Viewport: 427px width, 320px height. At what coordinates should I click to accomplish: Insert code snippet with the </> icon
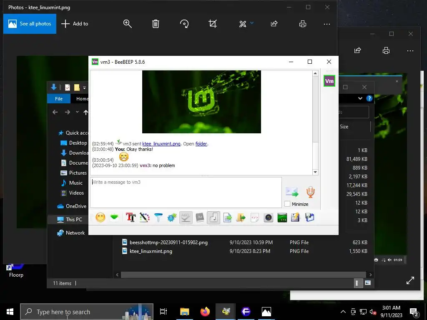click(x=255, y=217)
